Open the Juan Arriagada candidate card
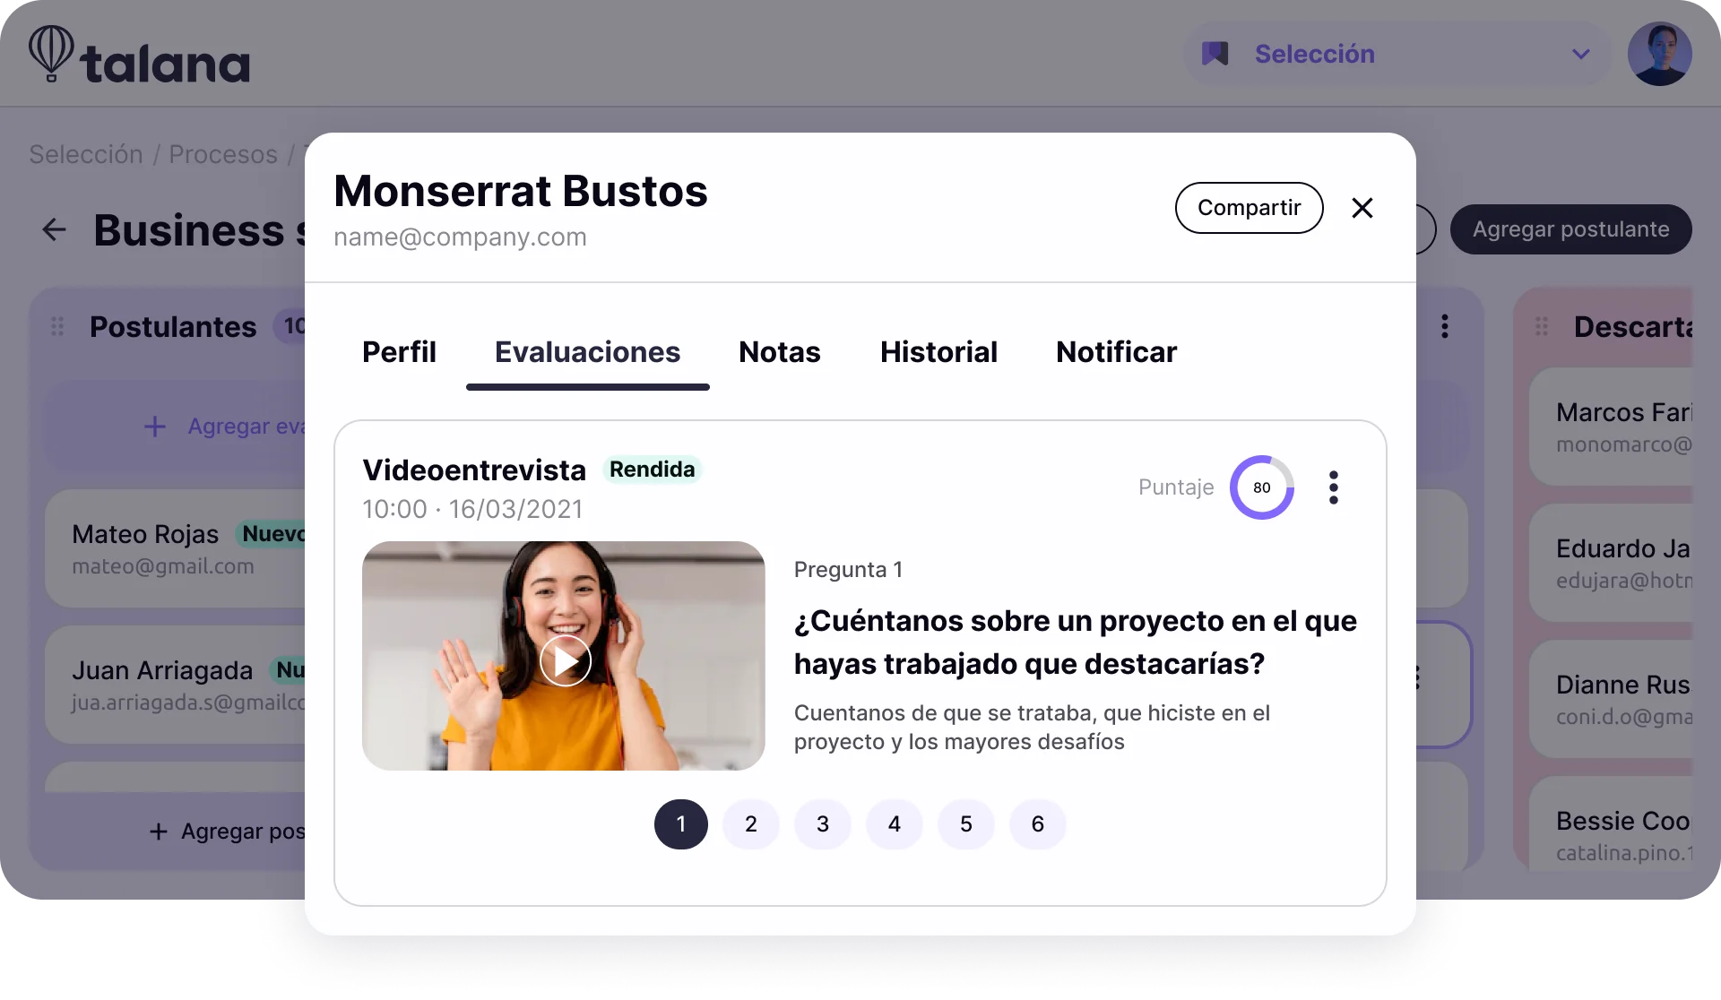The image size is (1721, 1000). pos(176,685)
